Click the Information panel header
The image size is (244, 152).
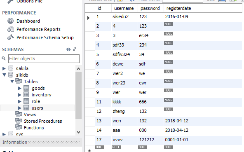[41, 142]
